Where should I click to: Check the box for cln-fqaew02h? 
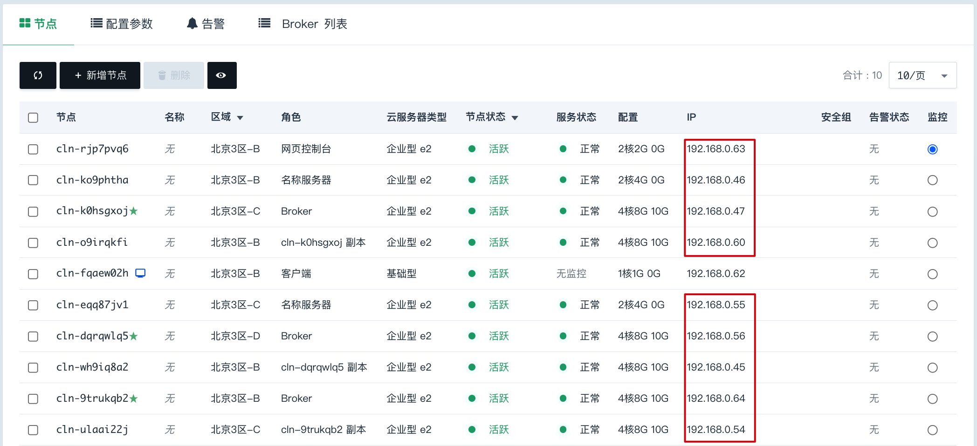[33, 274]
